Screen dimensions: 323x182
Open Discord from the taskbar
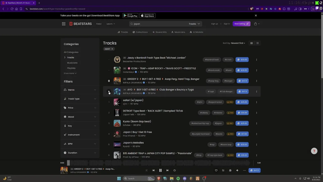point(185,178)
